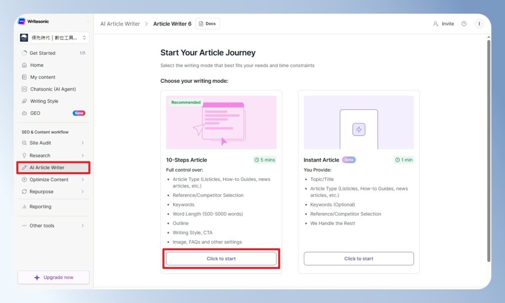Click the Writesonic logo icon
505x303 pixels.
[x=22, y=21]
